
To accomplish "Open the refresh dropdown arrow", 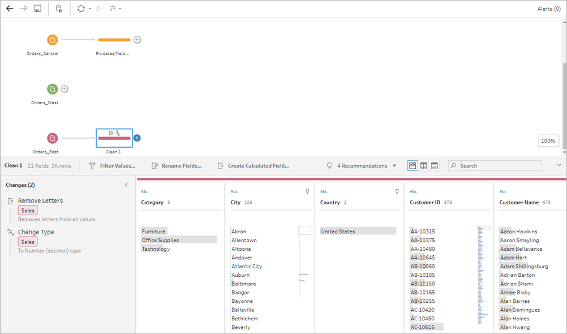I will [x=89, y=8].
